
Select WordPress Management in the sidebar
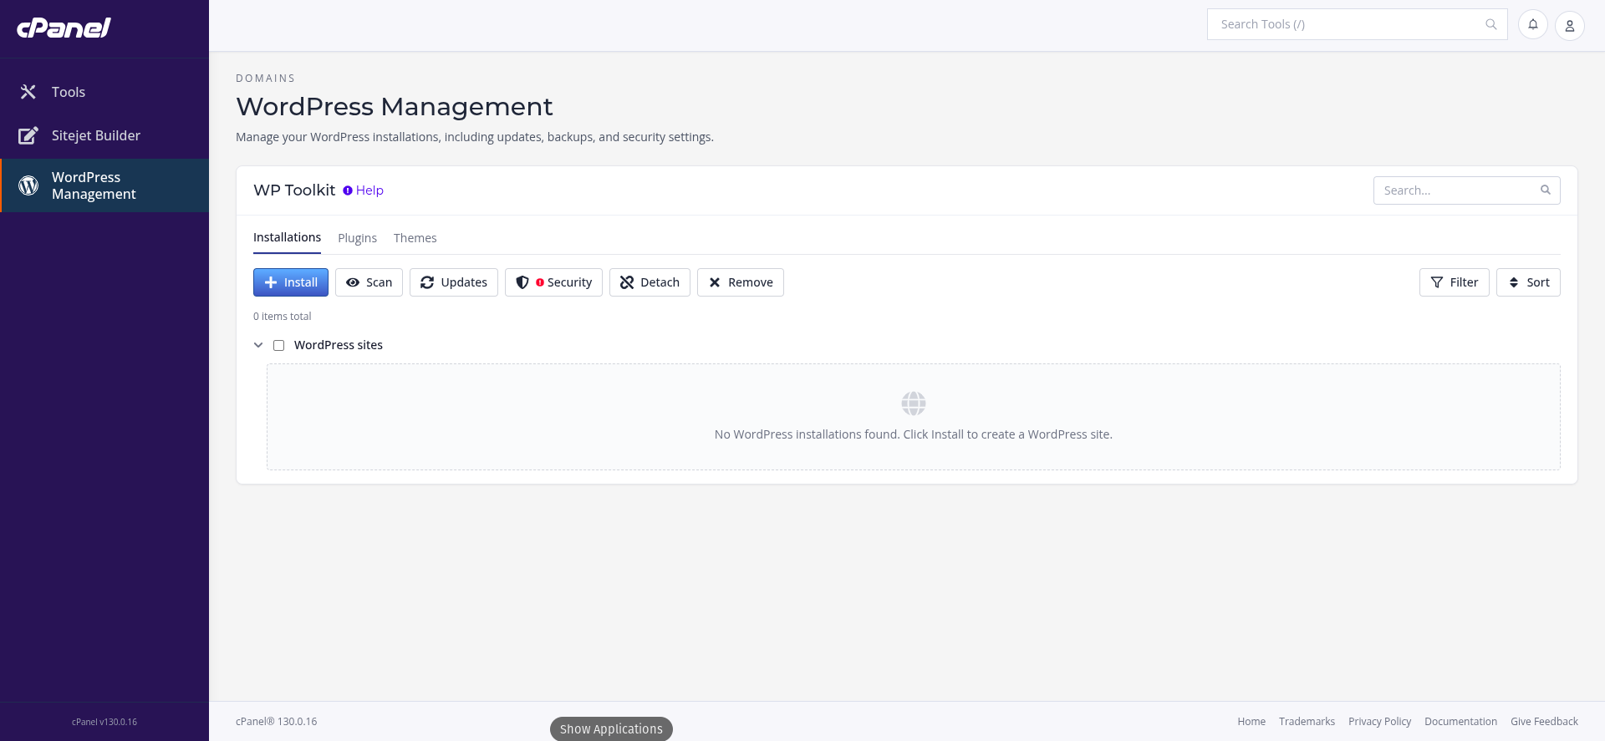104,185
